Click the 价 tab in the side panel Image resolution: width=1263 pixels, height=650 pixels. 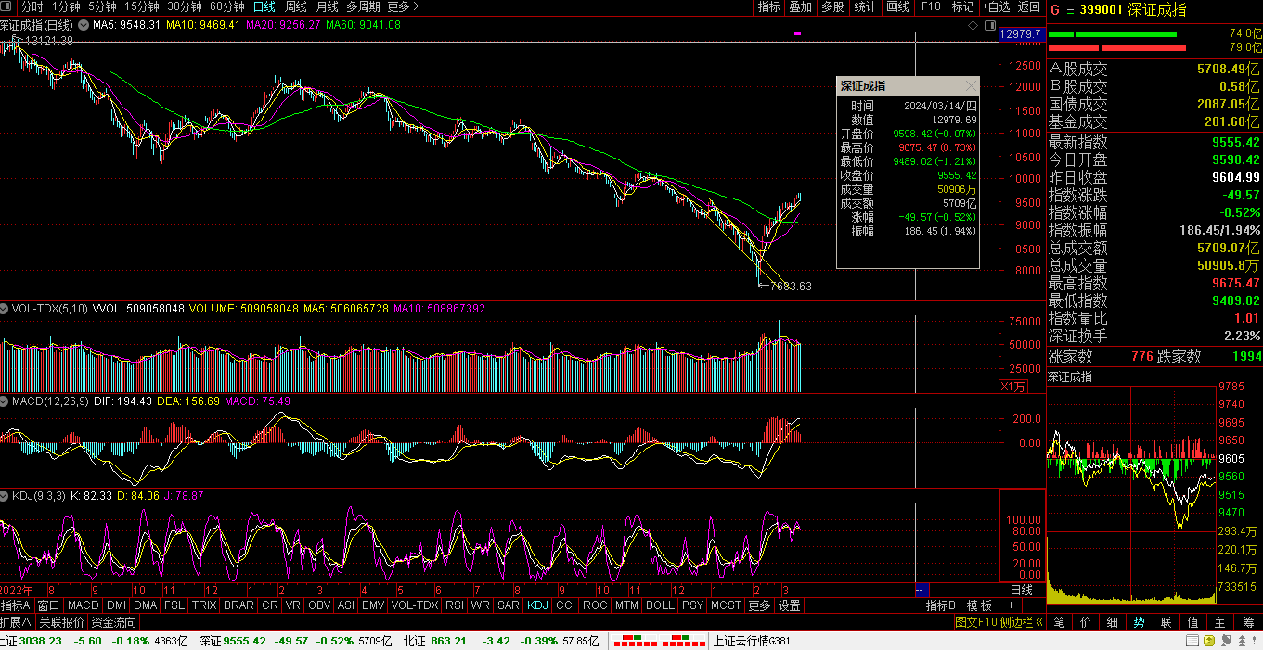pyautogui.click(x=1087, y=622)
